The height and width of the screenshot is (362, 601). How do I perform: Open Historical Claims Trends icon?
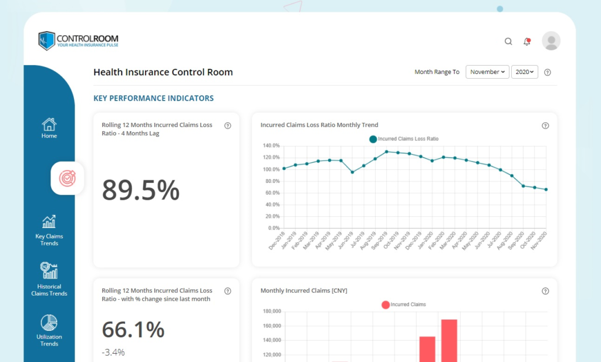(x=49, y=270)
